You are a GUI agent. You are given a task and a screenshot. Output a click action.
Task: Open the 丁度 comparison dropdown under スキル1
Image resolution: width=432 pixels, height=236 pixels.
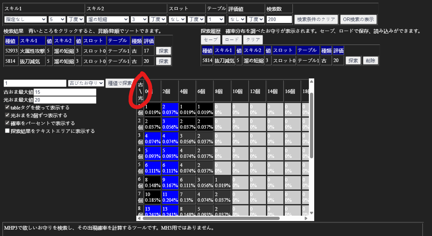(x=76, y=19)
